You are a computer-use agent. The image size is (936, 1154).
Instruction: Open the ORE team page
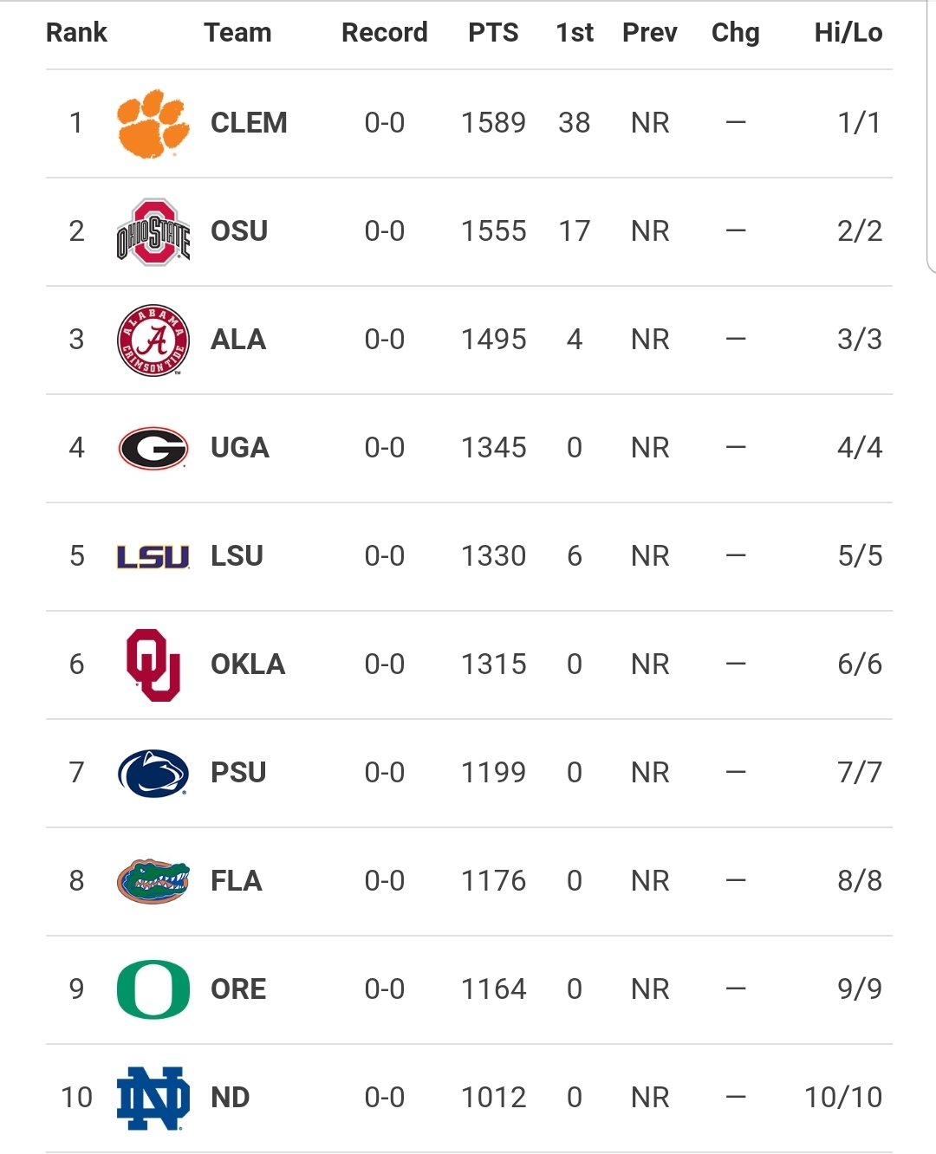coord(238,989)
